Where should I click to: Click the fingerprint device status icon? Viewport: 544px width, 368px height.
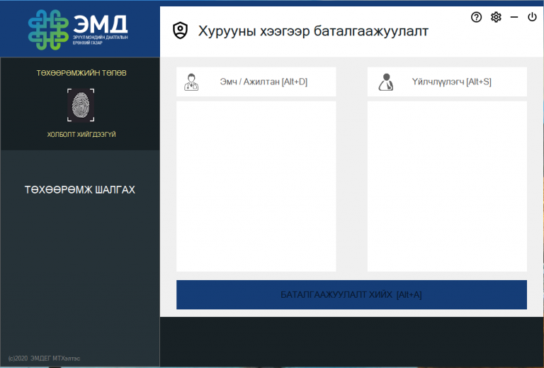(x=81, y=105)
